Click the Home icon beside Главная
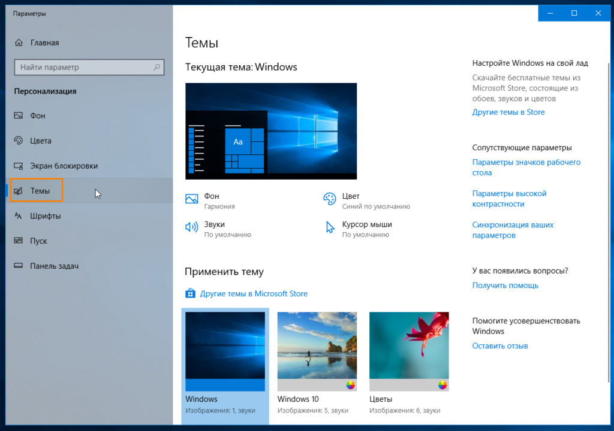This screenshot has height=431, width=614. [19, 43]
